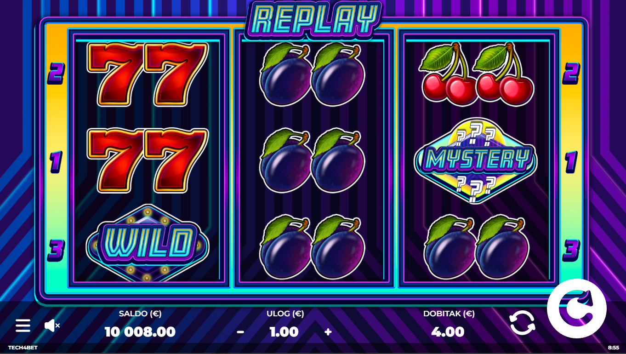Increase the bet with plus button
This screenshot has width=626, height=354.
pos(328,332)
